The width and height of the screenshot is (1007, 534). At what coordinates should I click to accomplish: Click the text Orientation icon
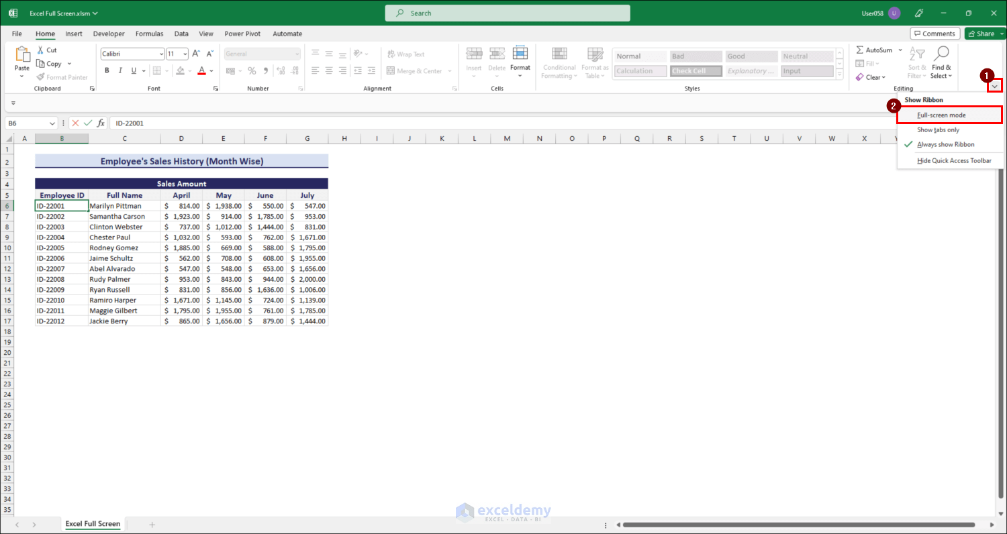click(358, 54)
